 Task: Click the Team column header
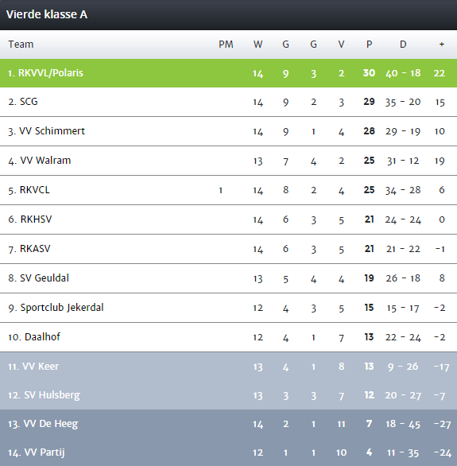pos(21,45)
